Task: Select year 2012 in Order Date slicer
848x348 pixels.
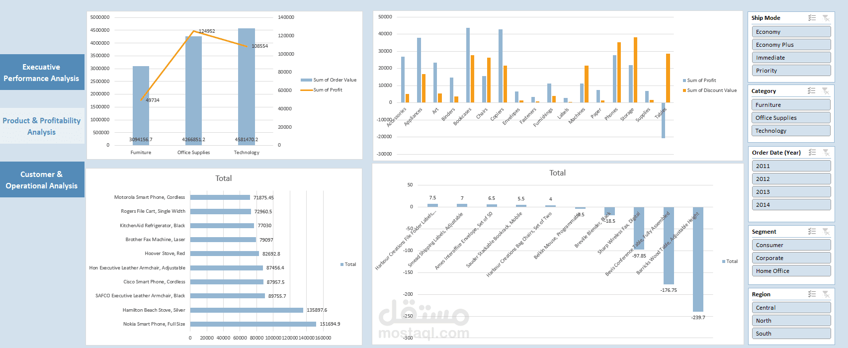Action: pyautogui.click(x=791, y=179)
